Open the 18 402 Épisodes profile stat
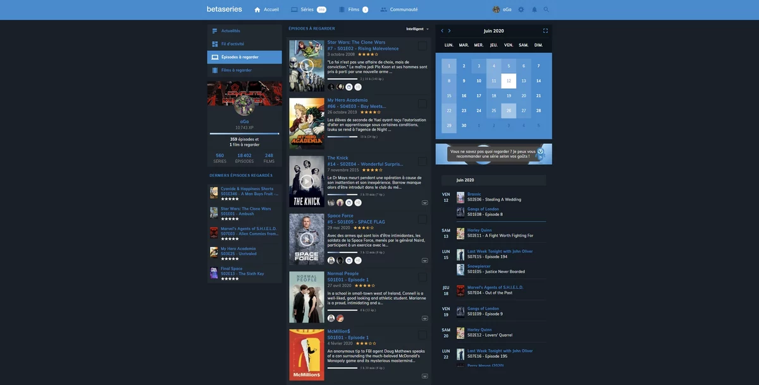 pos(244,158)
